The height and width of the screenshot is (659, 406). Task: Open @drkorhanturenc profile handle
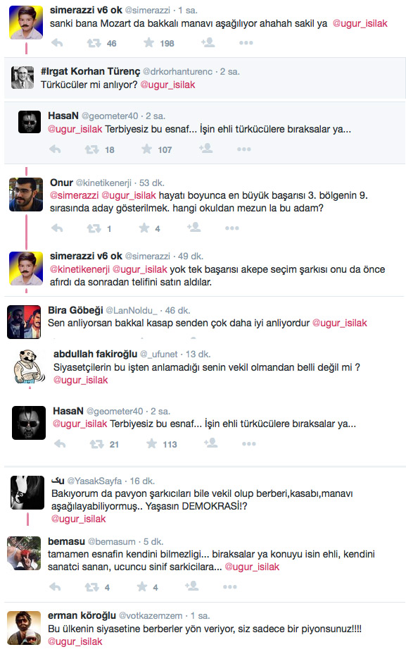178,71
